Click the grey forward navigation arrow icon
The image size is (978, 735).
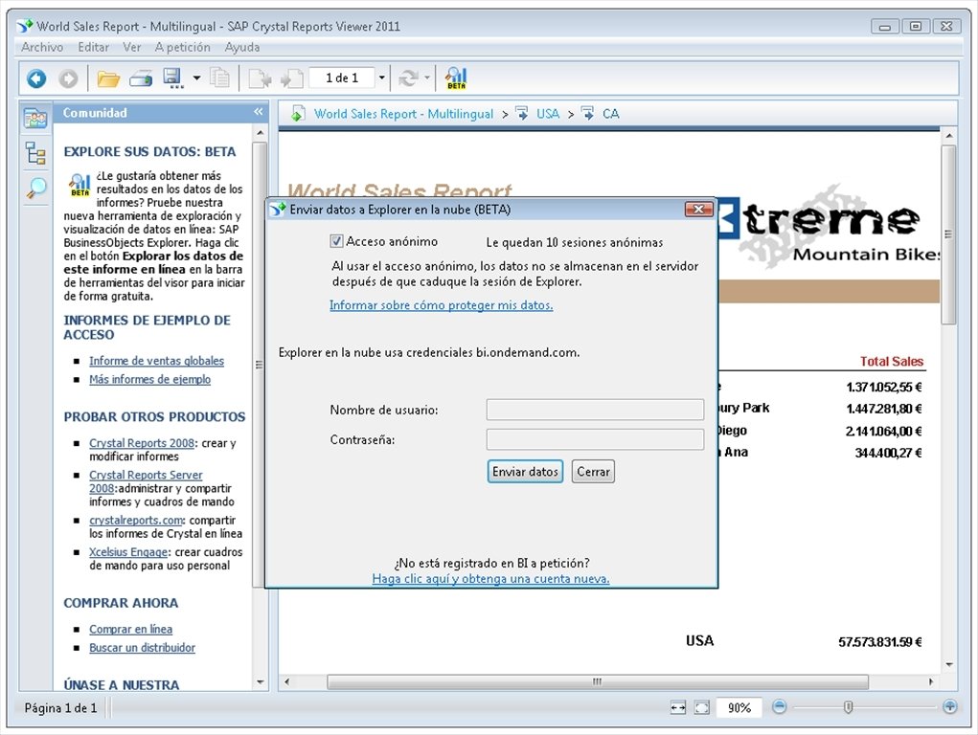click(68, 78)
